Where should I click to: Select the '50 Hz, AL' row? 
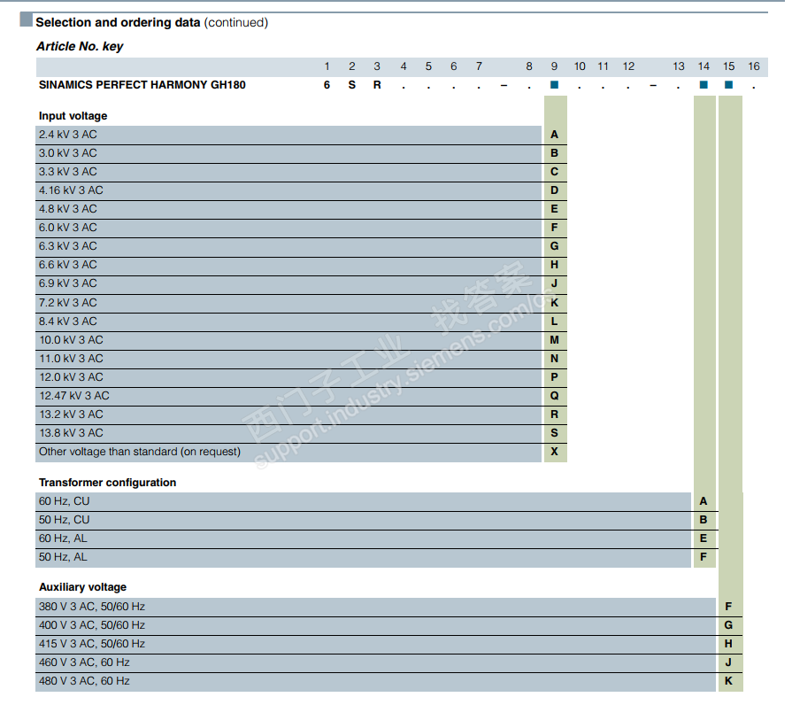(x=363, y=557)
